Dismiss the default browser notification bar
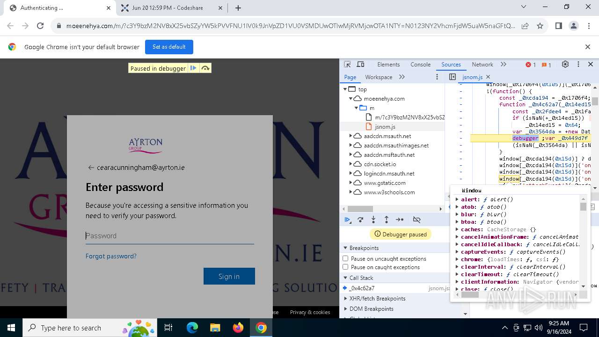The width and height of the screenshot is (599, 337). click(x=588, y=47)
